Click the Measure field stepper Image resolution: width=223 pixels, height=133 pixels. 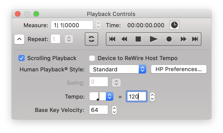(x=98, y=25)
